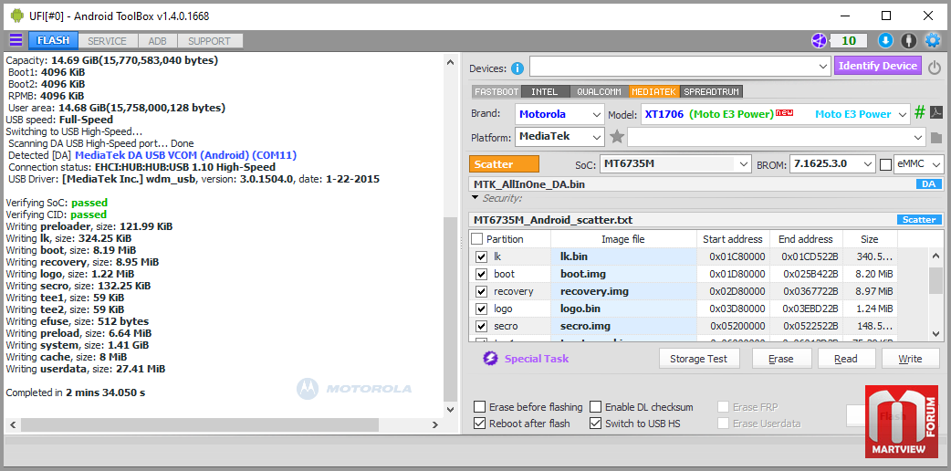This screenshot has width=951, height=471.
Task: Click the favorites star icon
Action: (x=617, y=137)
